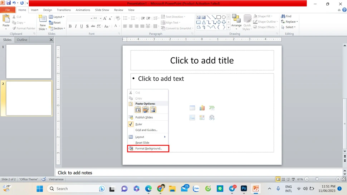The height and width of the screenshot is (195, 347).
Task: Open the File tab
Action: pyautogui.click(x=8, y=10)
